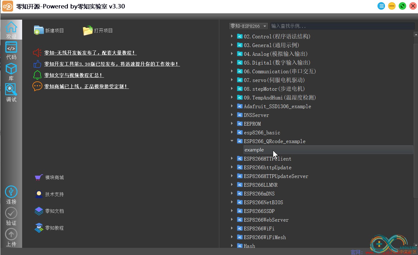
Task: Open link 零知-无线开发板发布了,配套大量教程!
Action: click(90, 53)
